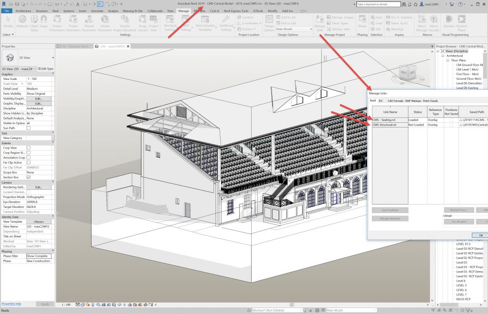Screen dimensions: 488x314
Task: Click Purge Unused in the Settings panel
Action: coord(142,21)
